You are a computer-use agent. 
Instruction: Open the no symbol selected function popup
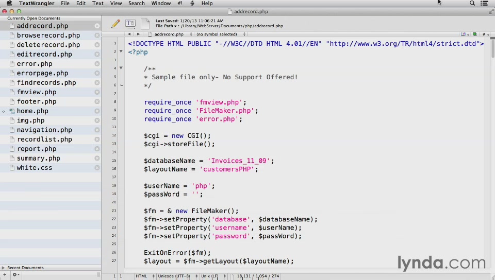(x=219, y=34)
